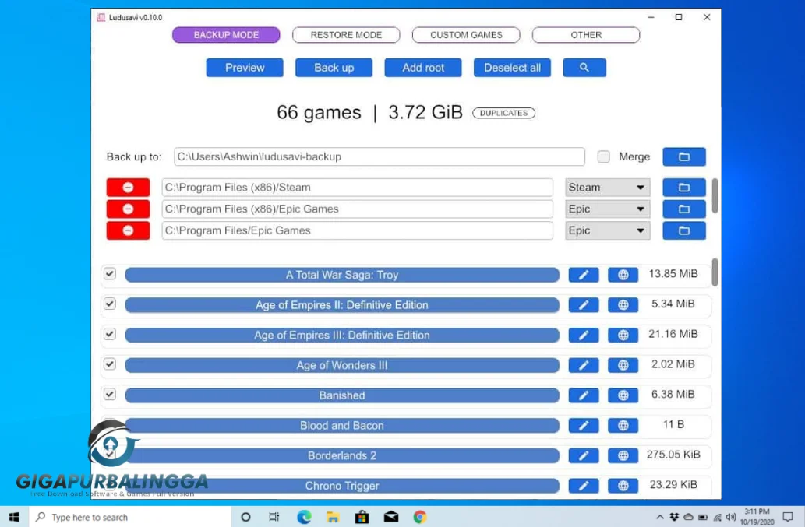The image size is (805, 527).
Task: Edit the Borderlands 2 entry
Action: (x=583, y=455)
